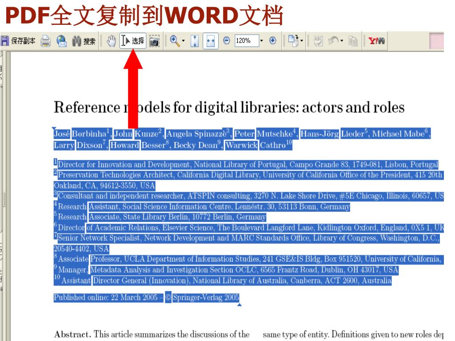455x341 pixels.
Task: Click the ABC spell check icon
Action: [x=318, y=41]
